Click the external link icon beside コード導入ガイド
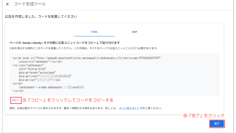Image resolution: width=236 pixels, height=133 pixels. point(141,108)
